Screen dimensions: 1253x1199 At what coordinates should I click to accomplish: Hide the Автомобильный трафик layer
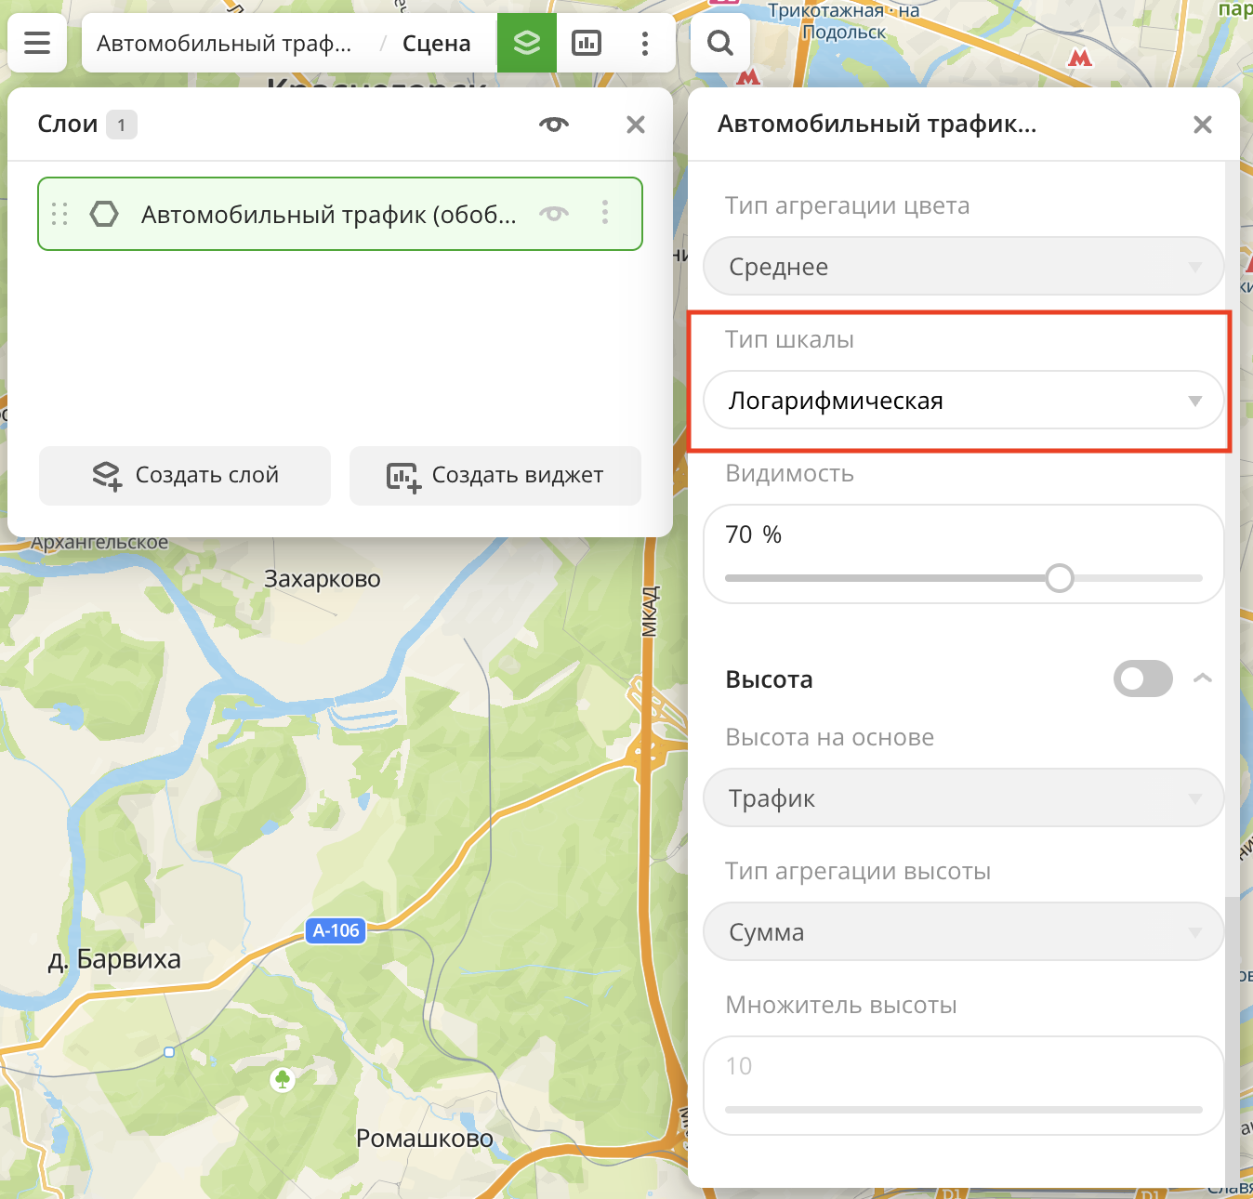tap(554, 214)
